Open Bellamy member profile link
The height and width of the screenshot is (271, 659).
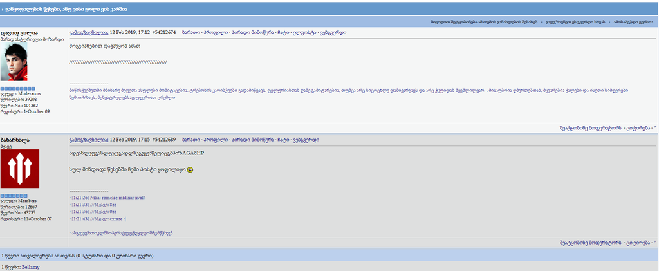click(31, 267)
